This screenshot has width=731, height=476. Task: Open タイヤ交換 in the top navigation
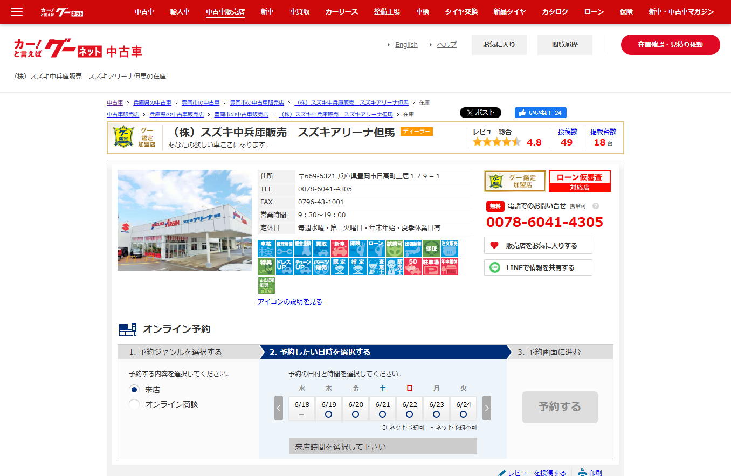tap(461, 11)
